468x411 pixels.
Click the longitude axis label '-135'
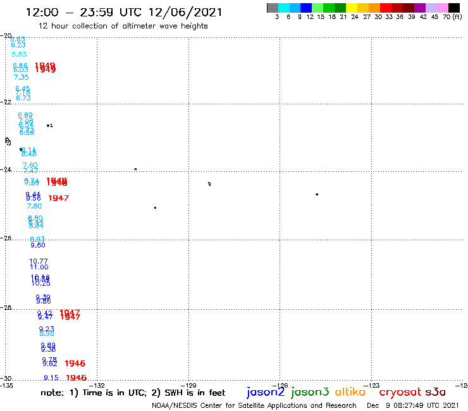tap(6, 385)
